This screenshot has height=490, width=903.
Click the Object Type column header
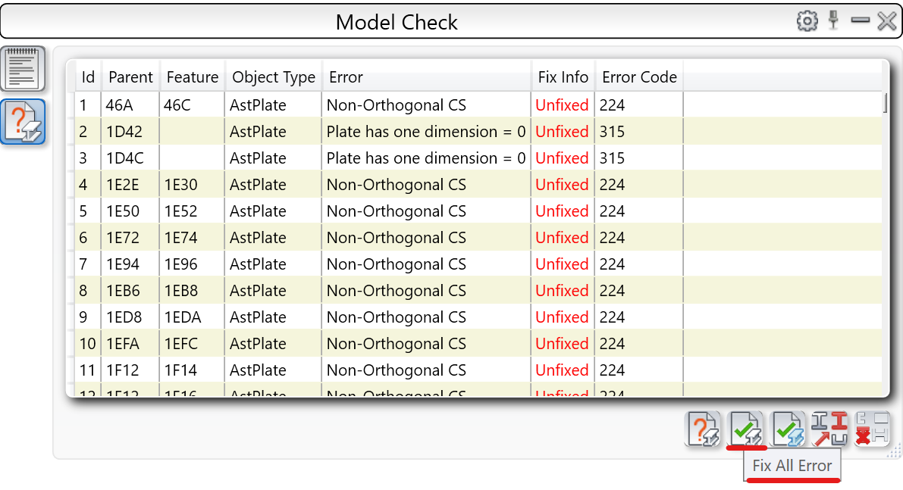click(274, 77)
